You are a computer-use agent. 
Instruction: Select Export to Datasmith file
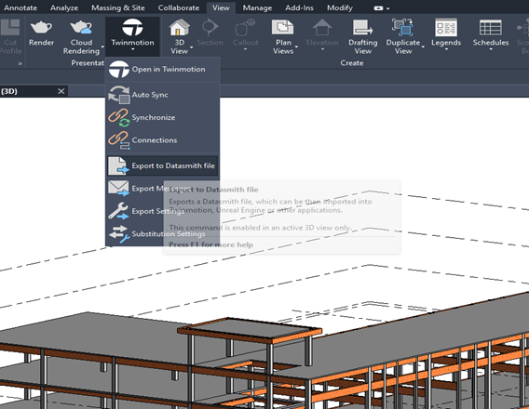tap(163, 165)
